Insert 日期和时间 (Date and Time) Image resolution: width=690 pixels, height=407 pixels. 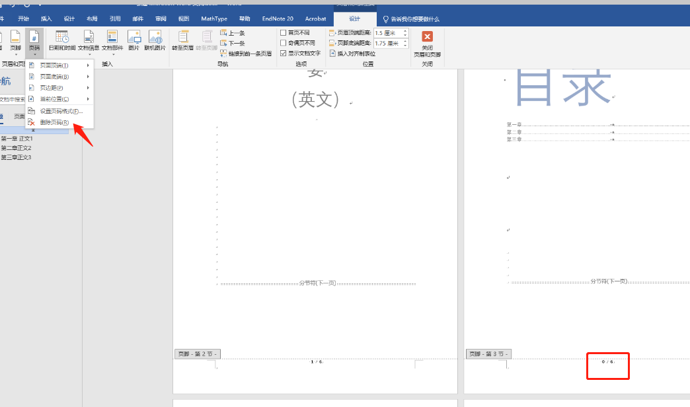61,40
